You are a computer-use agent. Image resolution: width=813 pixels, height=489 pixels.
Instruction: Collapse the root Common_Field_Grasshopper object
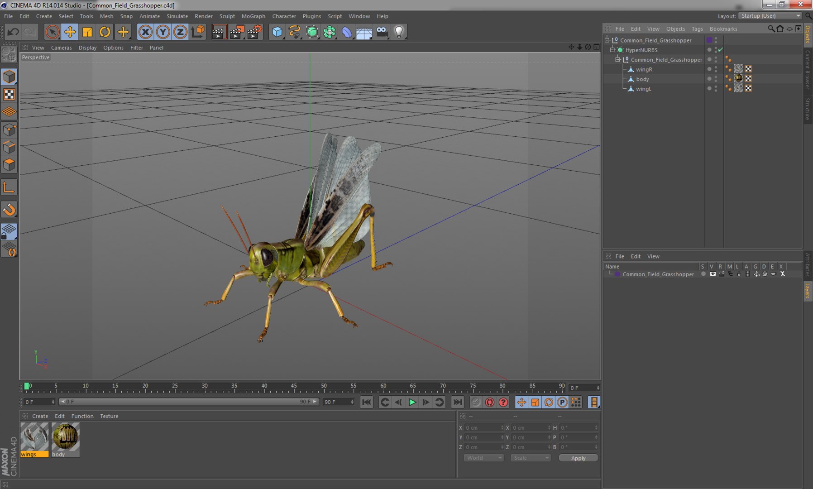tap(607, 40)
